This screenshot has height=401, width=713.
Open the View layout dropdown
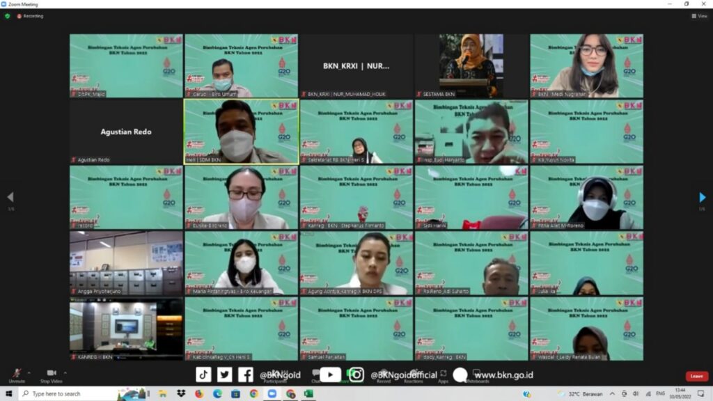(x=699, y=15)
